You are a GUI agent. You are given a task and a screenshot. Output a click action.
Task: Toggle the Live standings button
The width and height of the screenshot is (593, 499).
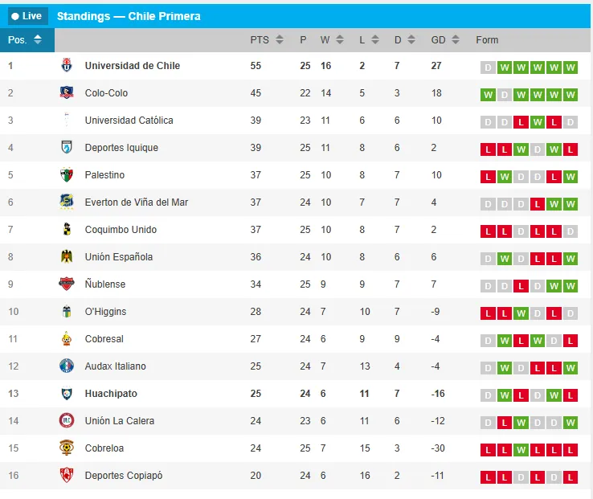coord(27,16)
